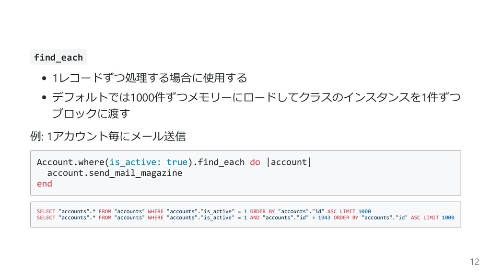Click LIMIT 1000 on second SQL line
This screenshot has height=276, width=491.
[439, 218]
